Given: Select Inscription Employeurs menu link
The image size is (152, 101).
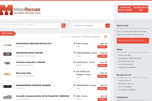Looking at the screenshot, I should point(127,67).
